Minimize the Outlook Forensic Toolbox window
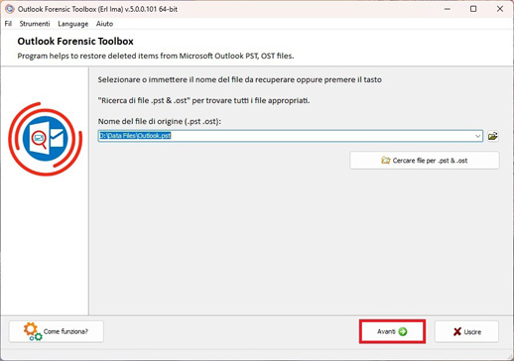 click(x=448, y=9)
